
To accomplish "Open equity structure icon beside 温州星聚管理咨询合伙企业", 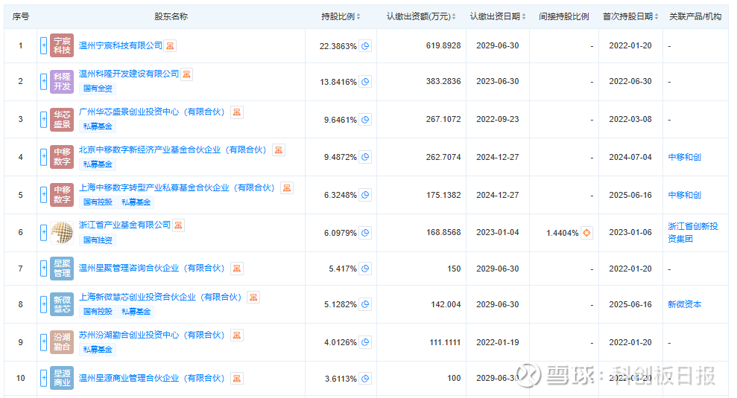I will [x=237, y=269].
